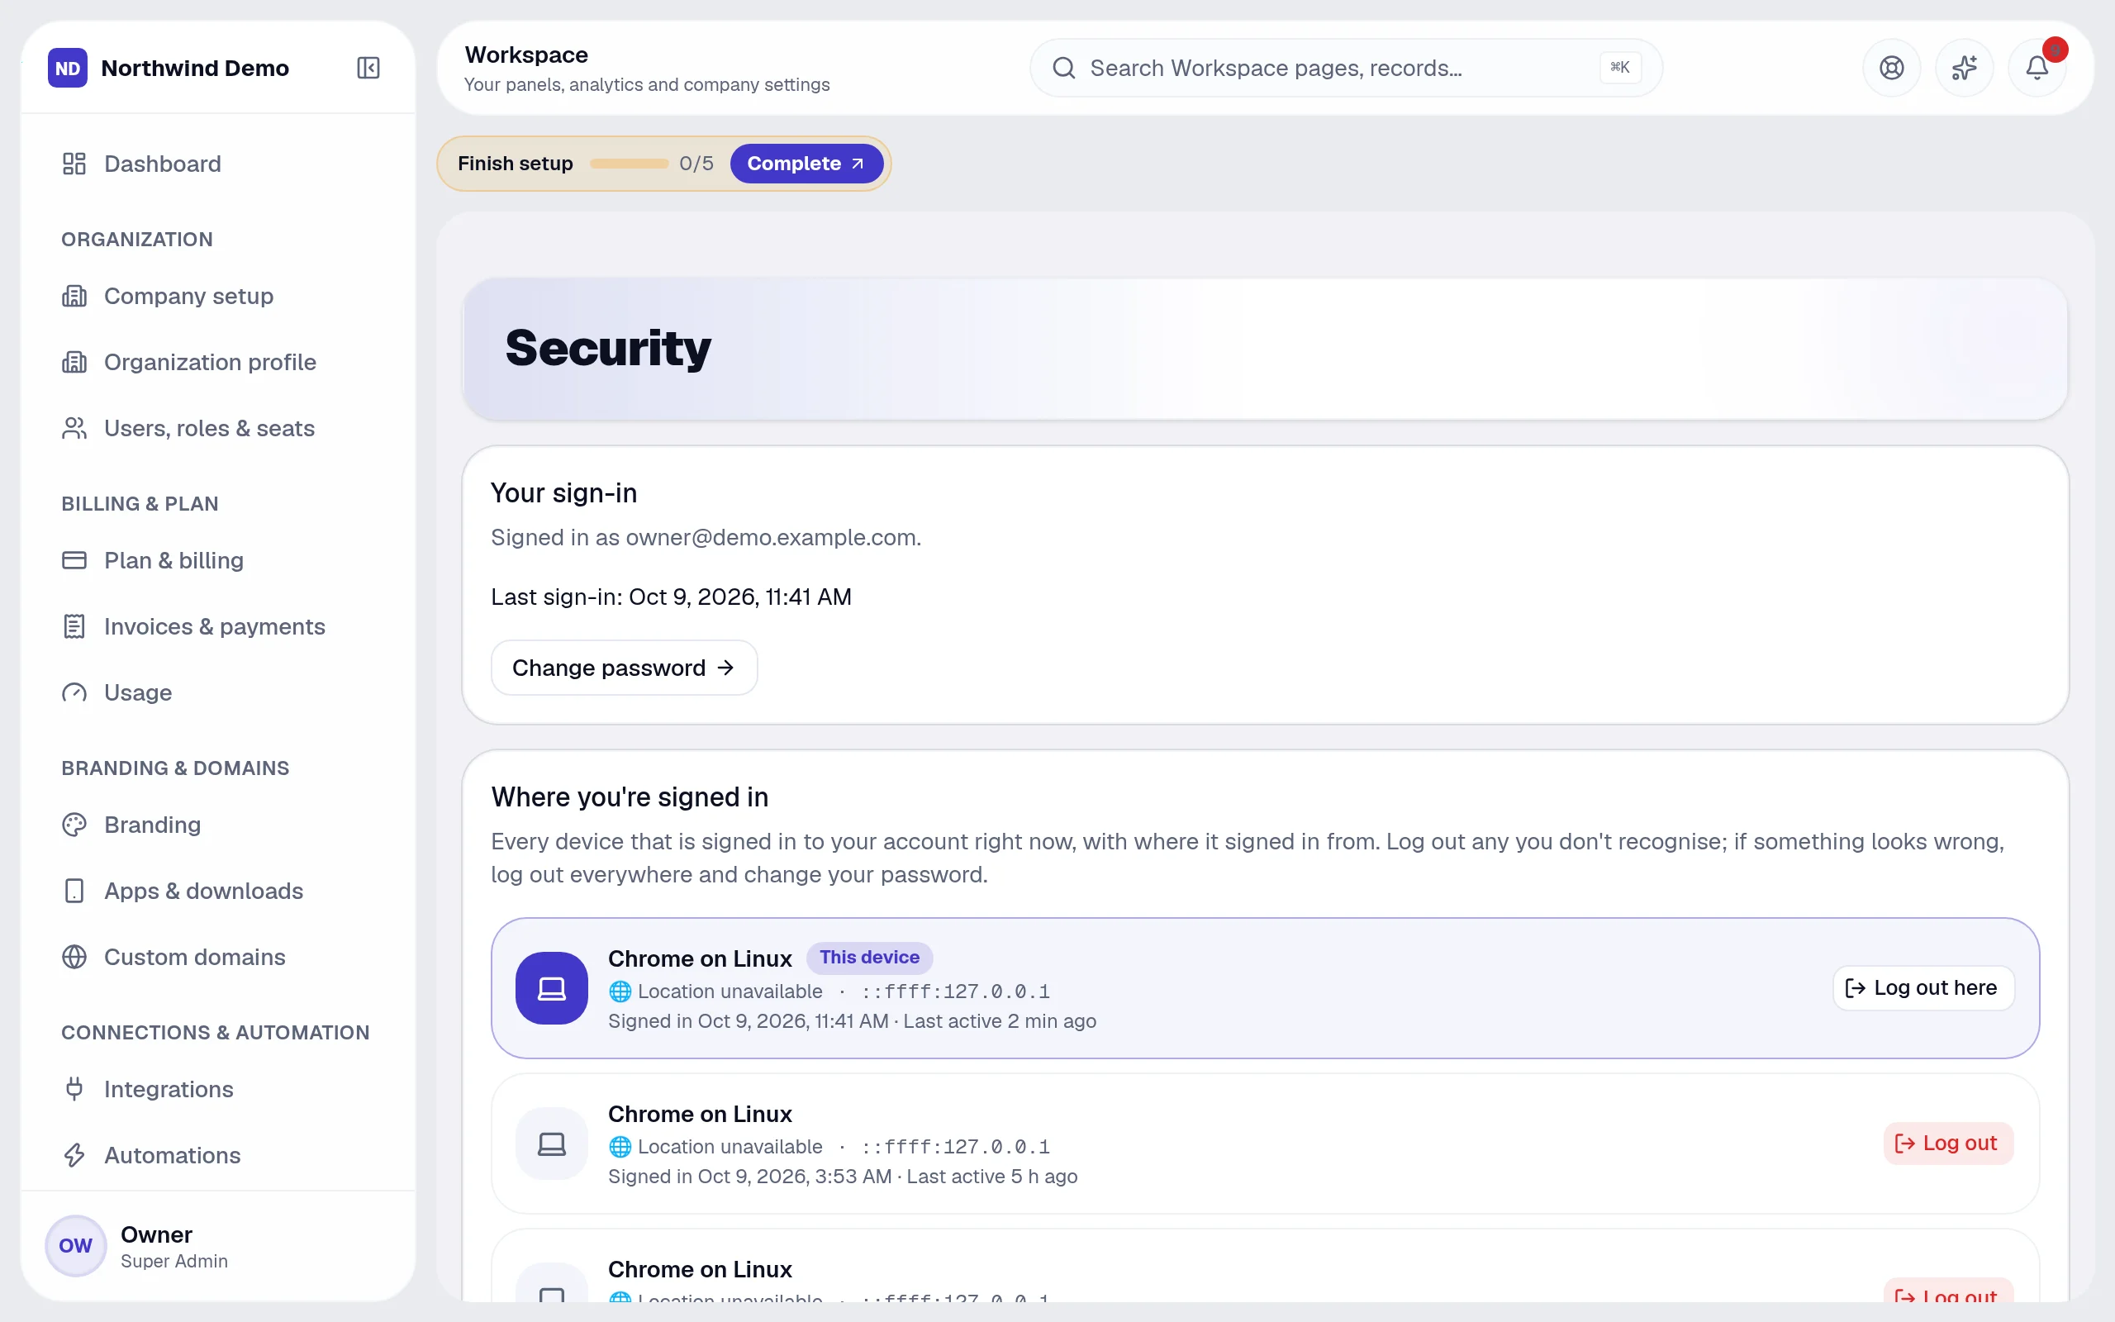Open the AI sparkles assistant icon

(1964, 67)
